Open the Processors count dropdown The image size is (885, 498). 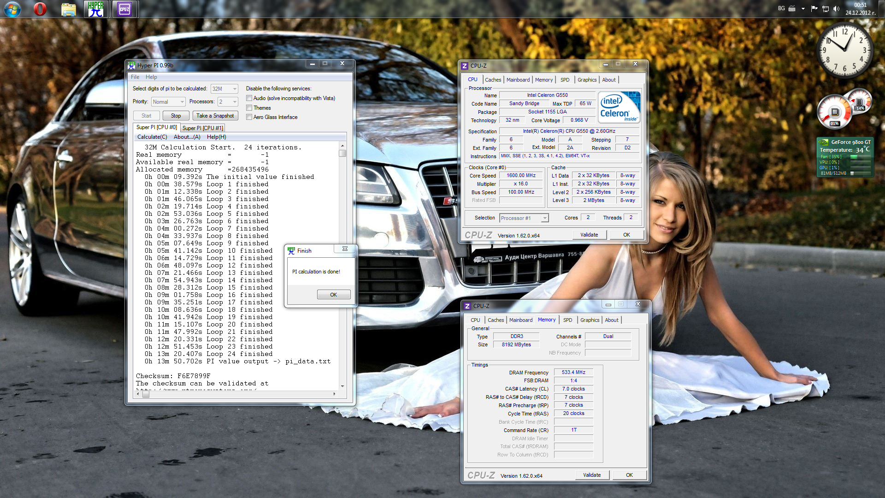tap(228, 102)
